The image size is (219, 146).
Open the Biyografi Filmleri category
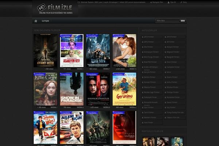point(173,57)
